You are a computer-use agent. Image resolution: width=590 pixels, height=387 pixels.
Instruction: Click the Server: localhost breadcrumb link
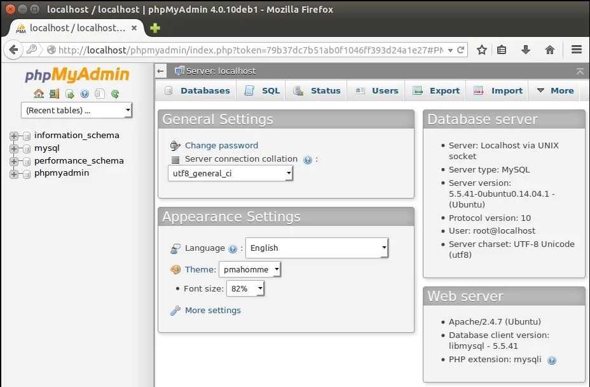tap(221, 71)
